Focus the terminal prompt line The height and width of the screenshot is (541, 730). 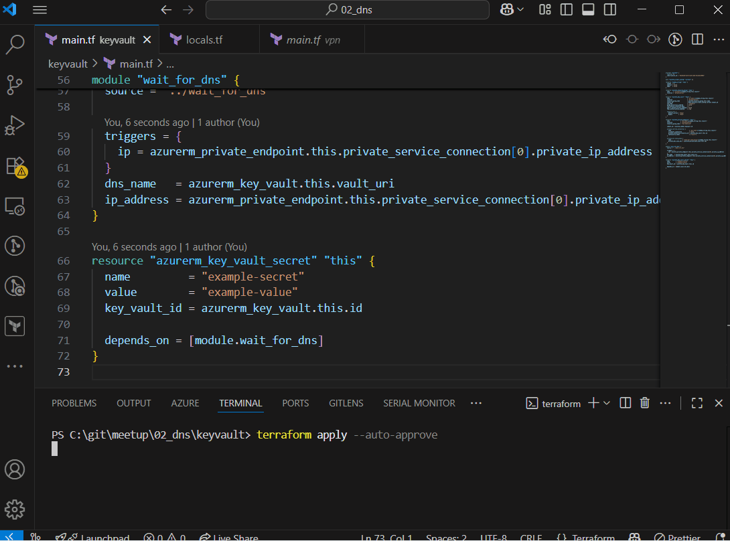pos(244,435)
